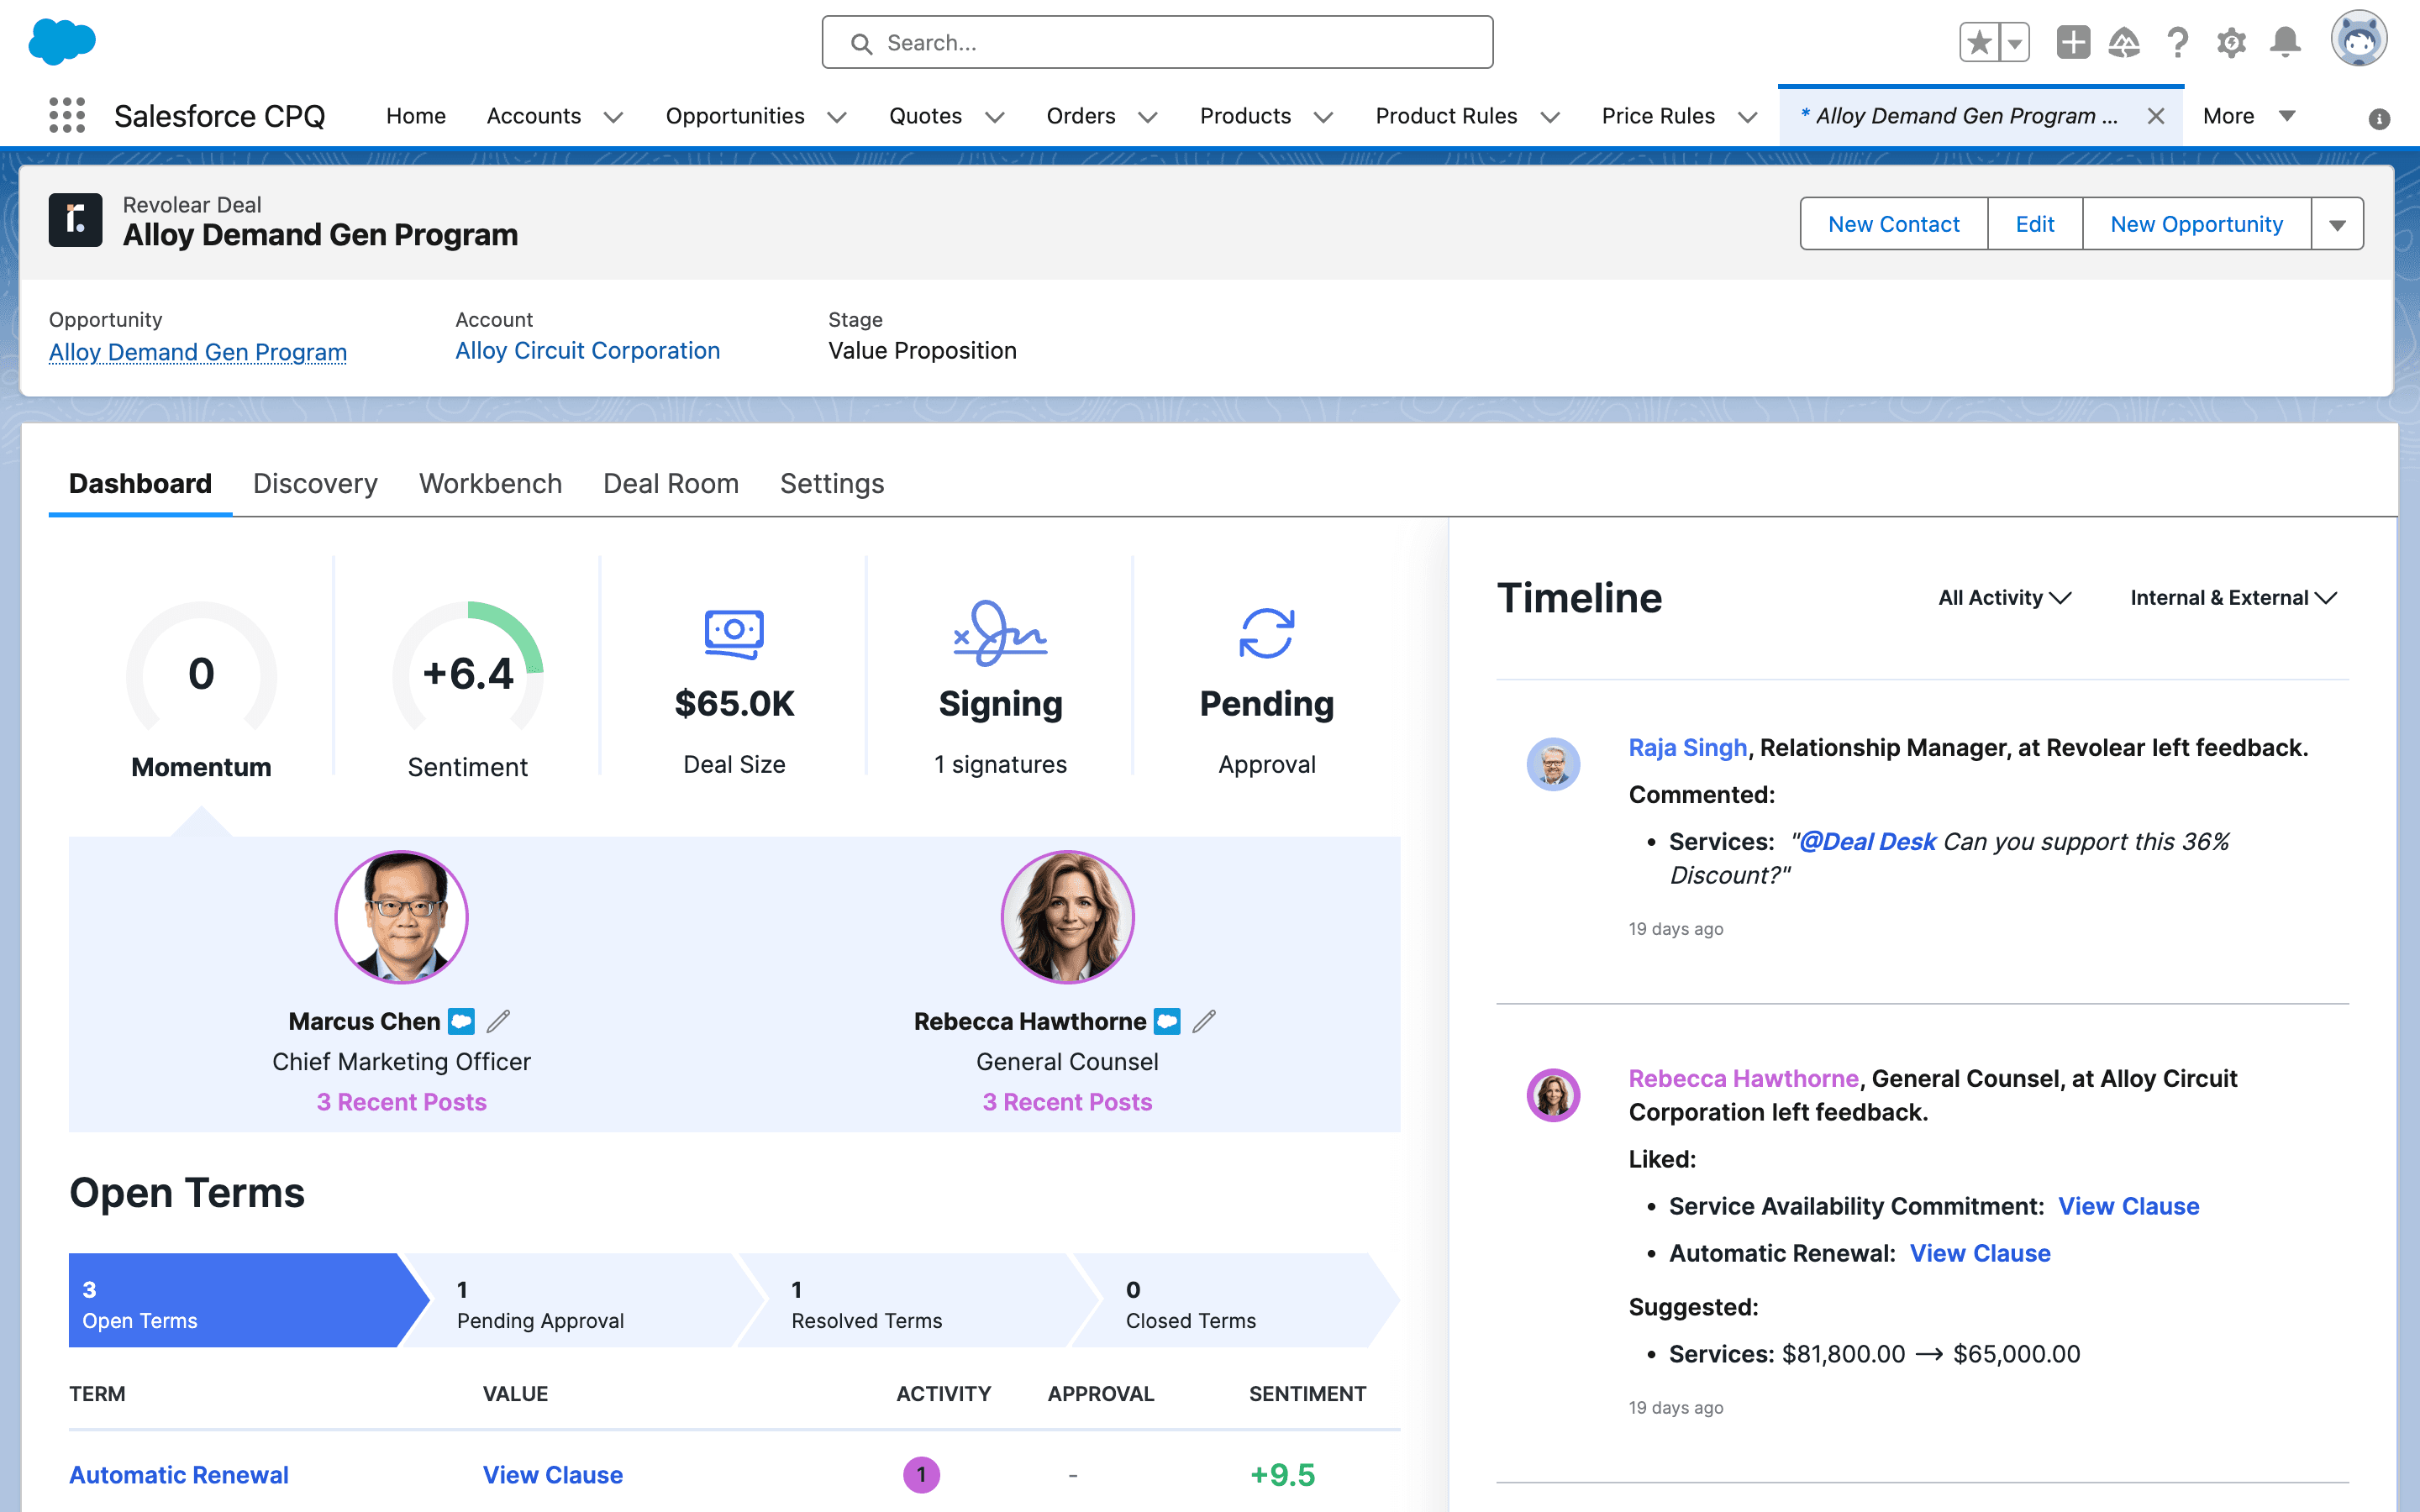Click the Pending approval refresh icon
This screenshot has height=1512, width=2420.
point(1267,633)
